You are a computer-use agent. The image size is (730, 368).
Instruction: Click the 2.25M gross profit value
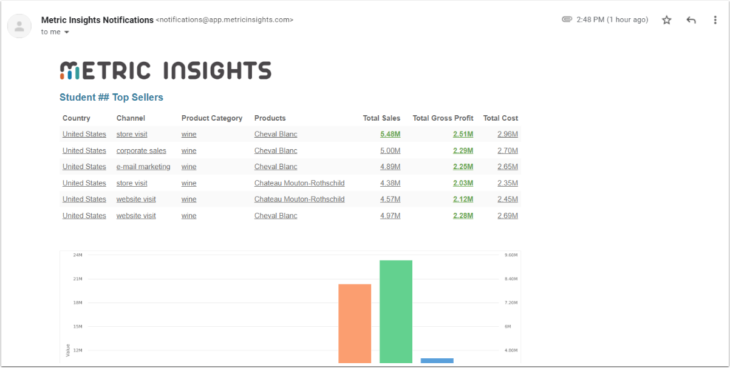pos(463,167)
